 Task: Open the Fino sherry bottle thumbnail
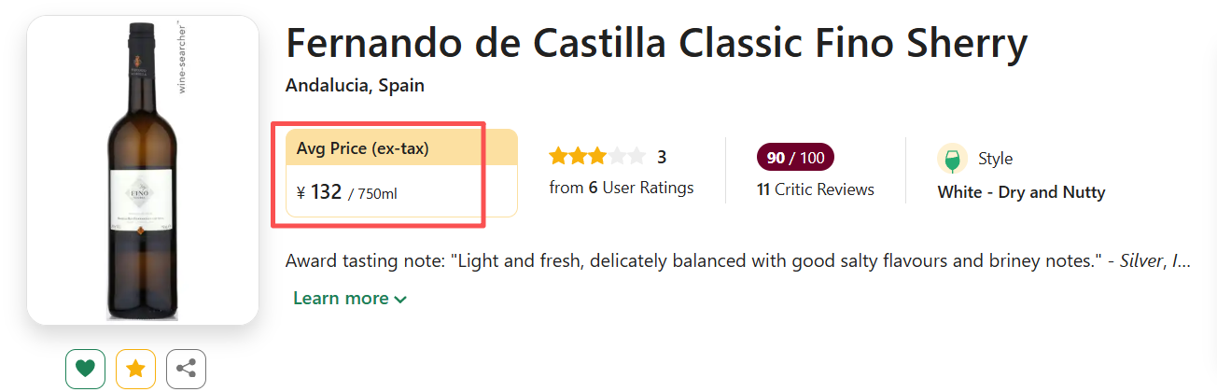pyautogui.click(x=142, y=170)
